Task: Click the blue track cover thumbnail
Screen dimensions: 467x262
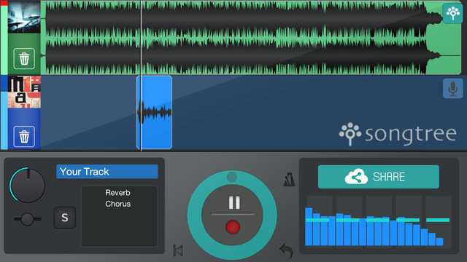Action: click(24, 92)
